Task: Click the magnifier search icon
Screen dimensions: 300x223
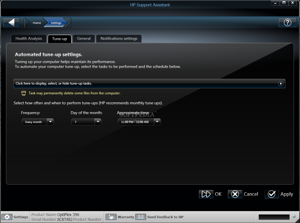Action: tap(295, 217)
